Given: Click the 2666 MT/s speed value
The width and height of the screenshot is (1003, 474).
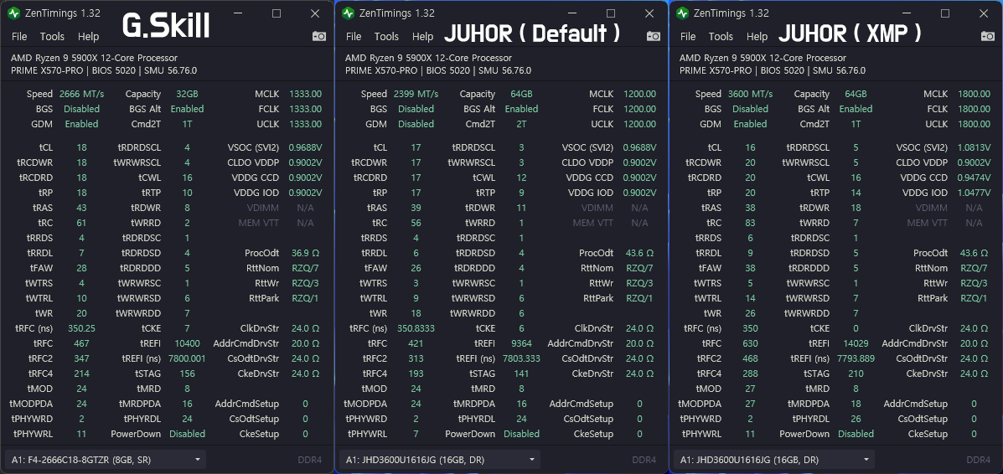Looking at the screenshot, I should tap(81, 94).
